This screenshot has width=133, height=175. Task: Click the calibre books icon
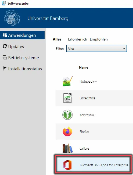pyautogui.click(x=68, y=148)
